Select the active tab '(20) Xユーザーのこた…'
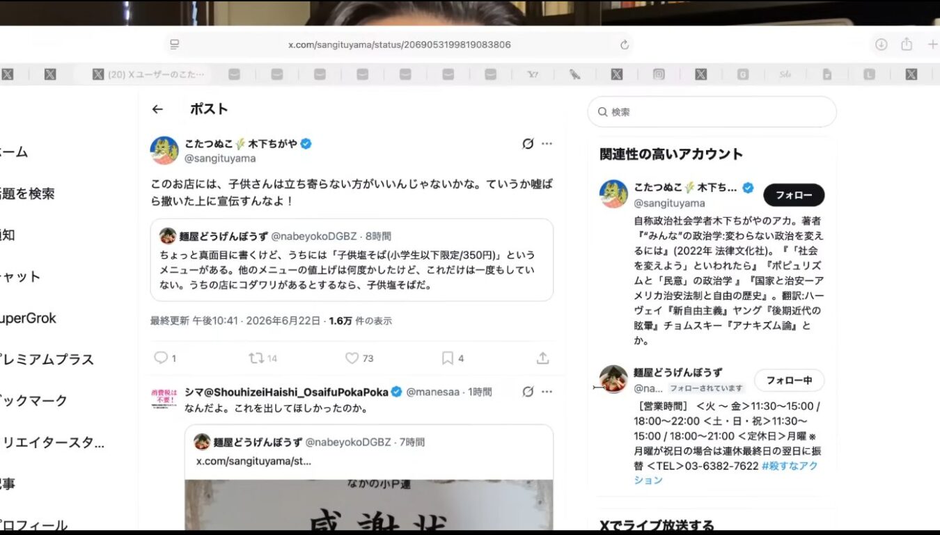Image resolution: width=940 pixels, height=535 pixels. tap(148, 74)
